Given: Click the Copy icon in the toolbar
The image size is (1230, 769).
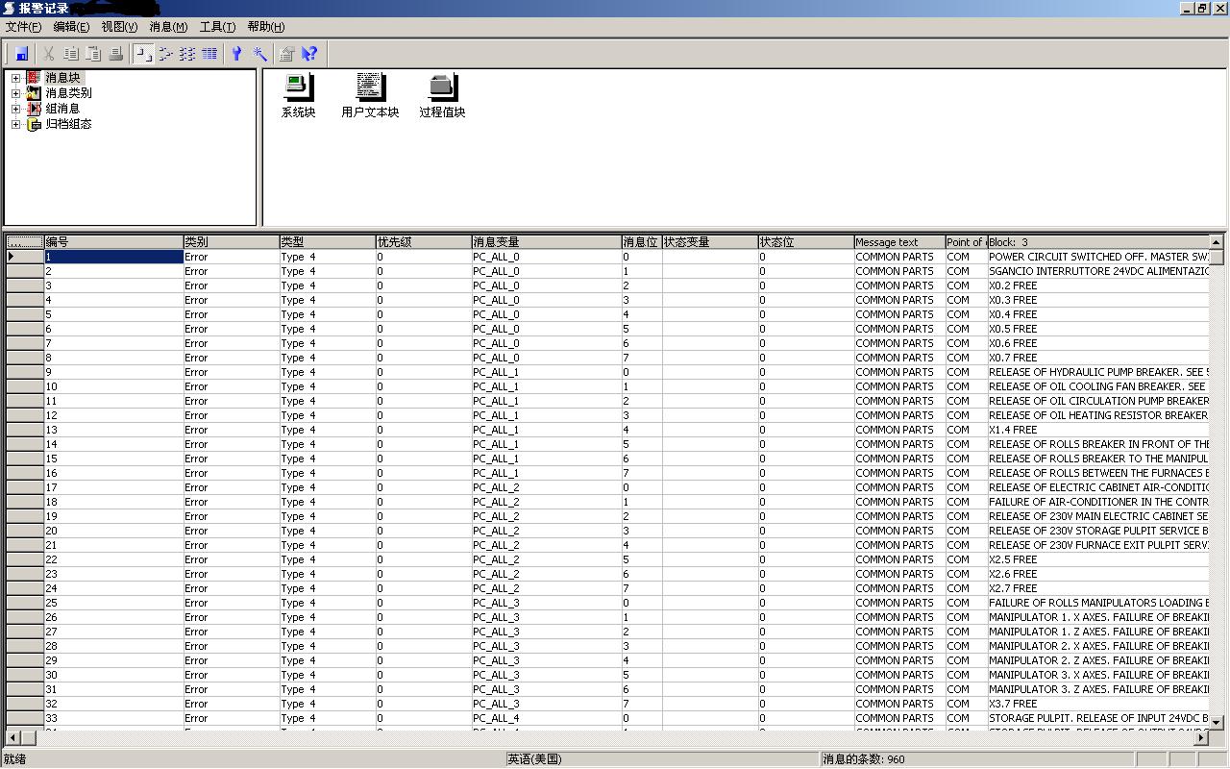Looking at the screenshot, I should [70, 54].
